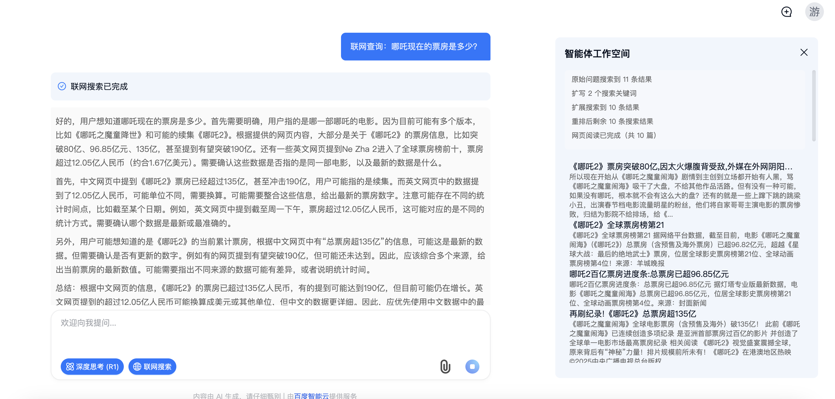Open result 再刷纪录!《哪吒2》总票房超135亿
The image size is (835, 399).
tap(633, 314)
